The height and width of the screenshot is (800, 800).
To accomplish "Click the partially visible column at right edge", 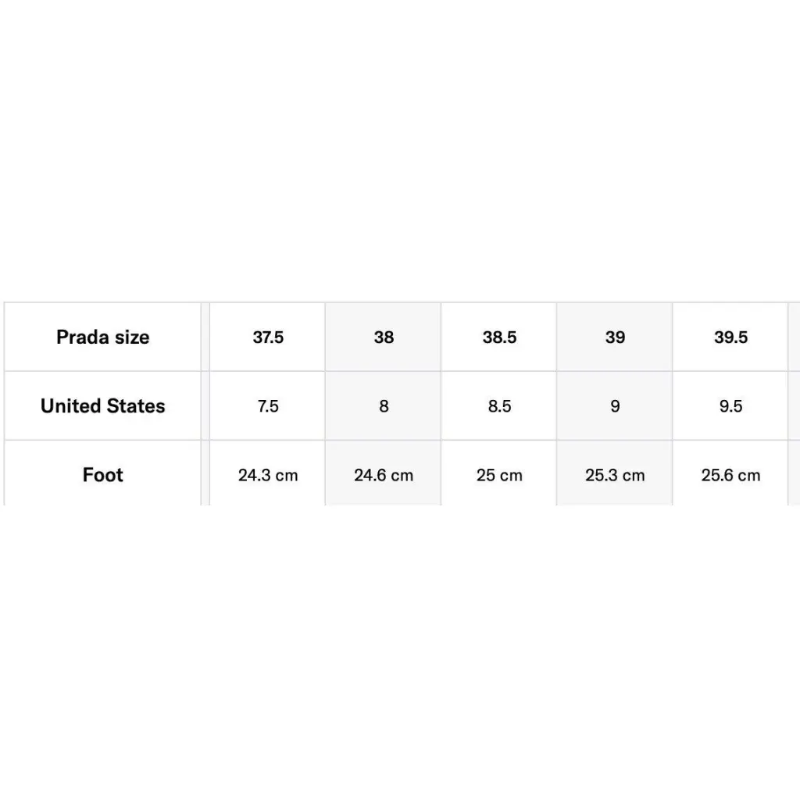I will tap(795, 406).
